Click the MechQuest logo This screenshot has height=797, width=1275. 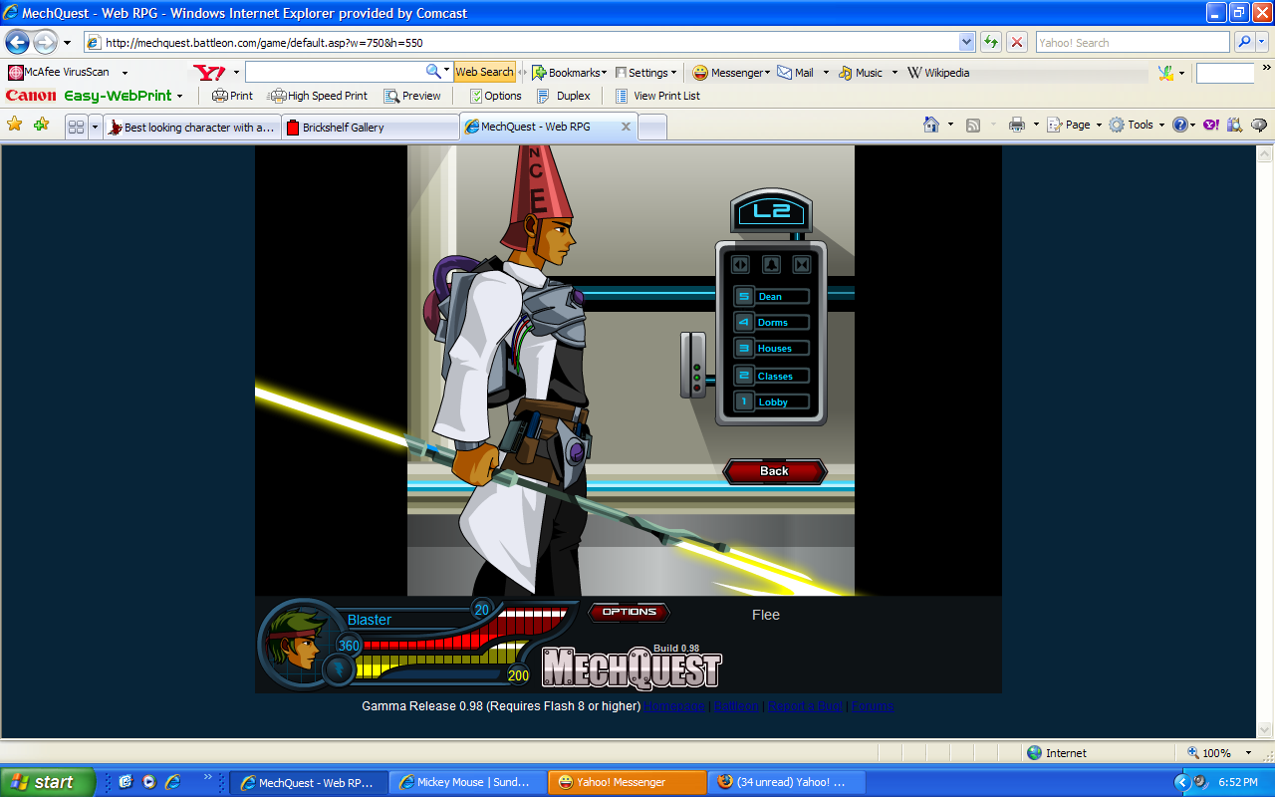pyautogui.click(x=630, y=664)
